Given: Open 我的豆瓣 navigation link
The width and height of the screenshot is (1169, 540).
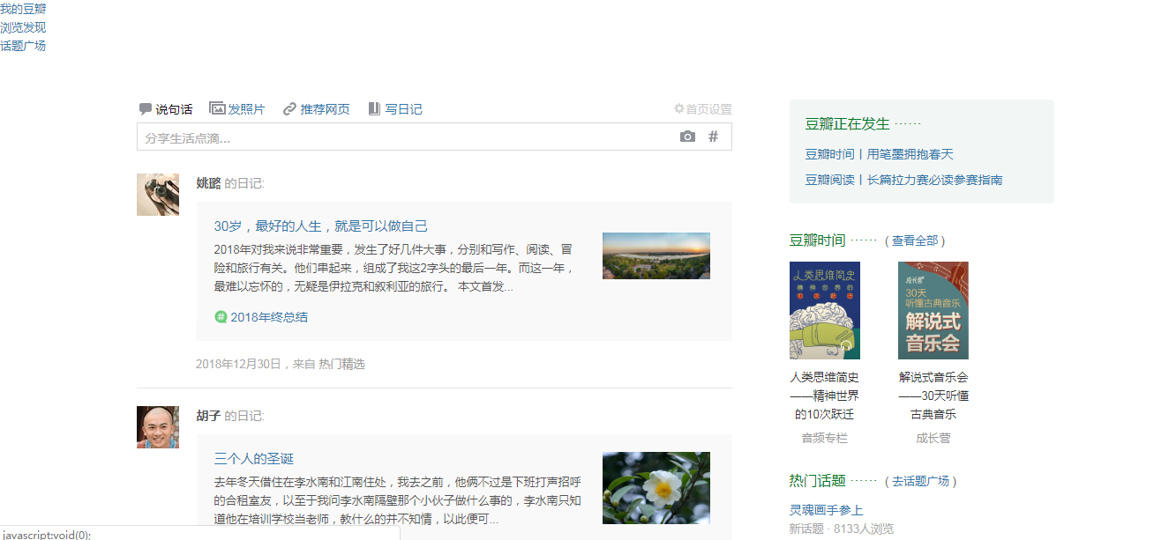Looking at the screenshot, I should (x=23, y=9).
